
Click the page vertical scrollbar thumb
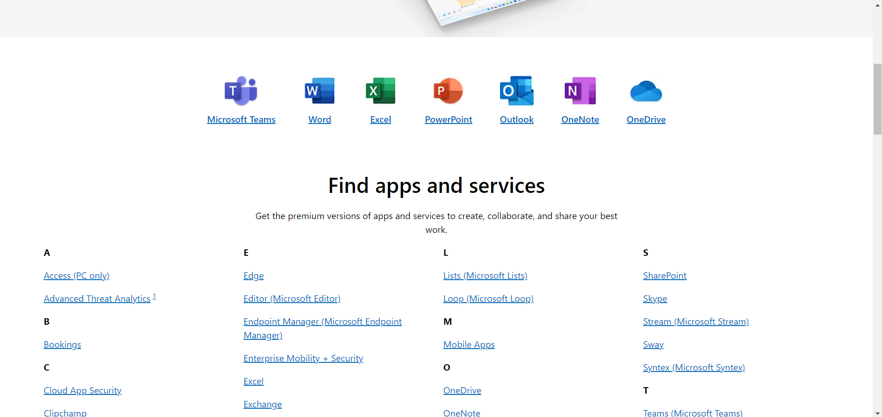[877, 99]
